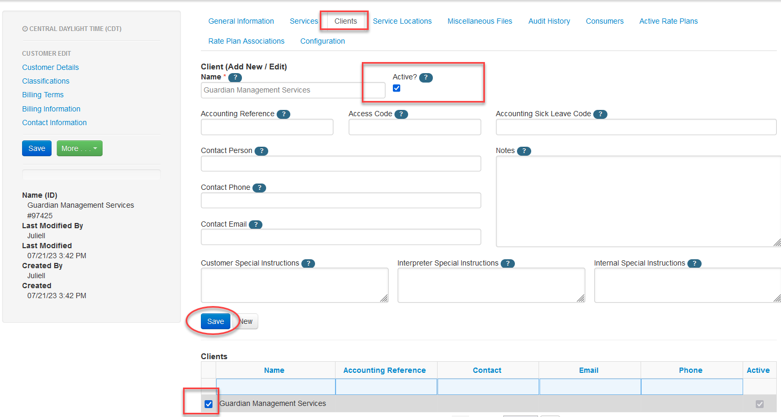The height and width of the screenshot is (417, 781).
Task: Open the page size dropdown below the table
Action: click(x=520, y=415)
